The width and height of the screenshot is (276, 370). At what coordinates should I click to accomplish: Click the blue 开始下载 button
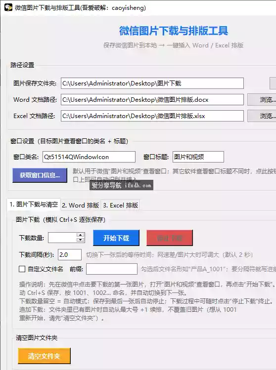click(x=116, y=238)
